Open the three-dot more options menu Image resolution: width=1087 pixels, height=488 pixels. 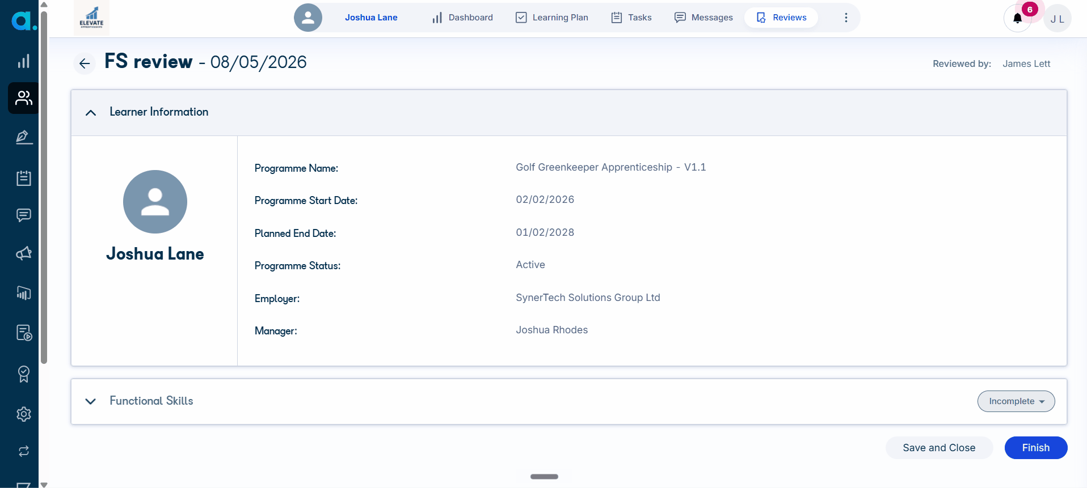tap(846, 18)
